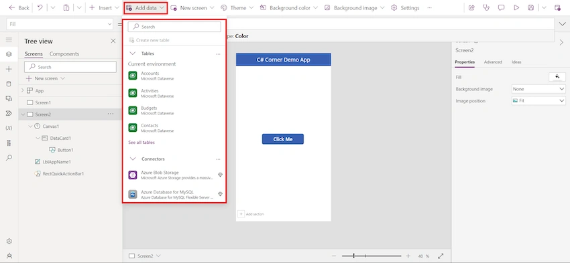Adjust the canvas zoom slider
The image size is (570, 263).
click(x=372, y=256)
